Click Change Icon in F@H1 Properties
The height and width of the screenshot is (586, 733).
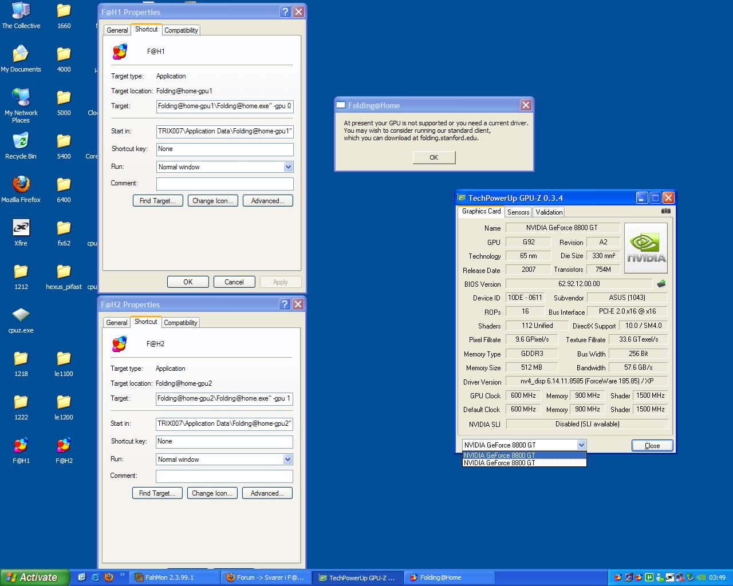pos(213,201)
